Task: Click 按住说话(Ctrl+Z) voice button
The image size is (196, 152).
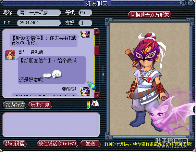Action: [58, 143]
